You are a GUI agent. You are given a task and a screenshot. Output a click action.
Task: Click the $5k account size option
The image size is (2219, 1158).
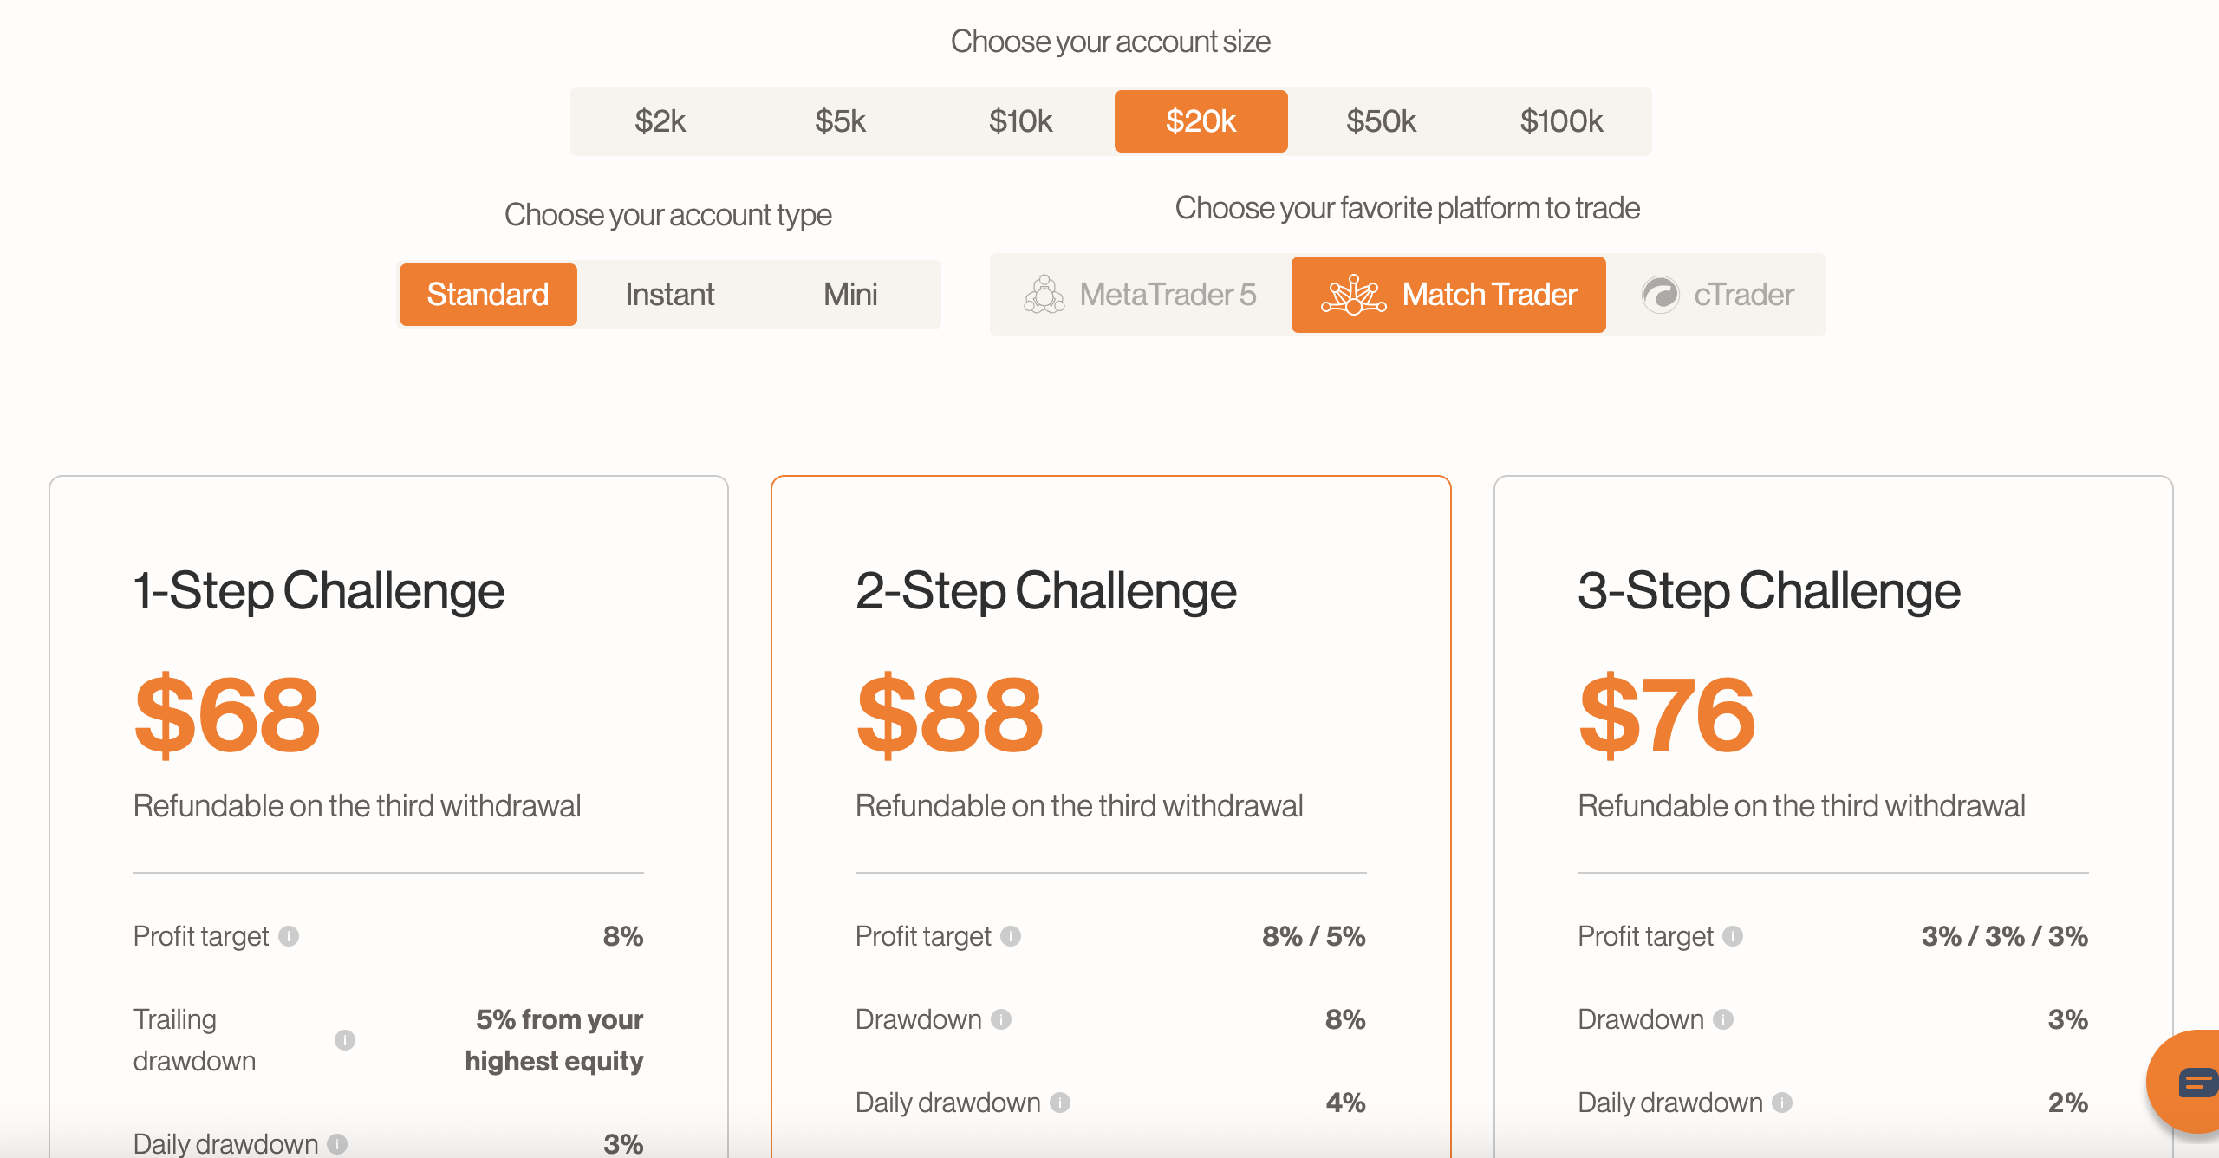(839, 121)
